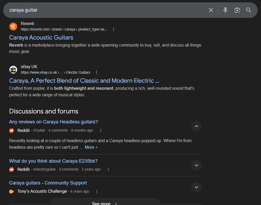Click the ebay.co.uk Electric Guitars URL

[55, 72]
